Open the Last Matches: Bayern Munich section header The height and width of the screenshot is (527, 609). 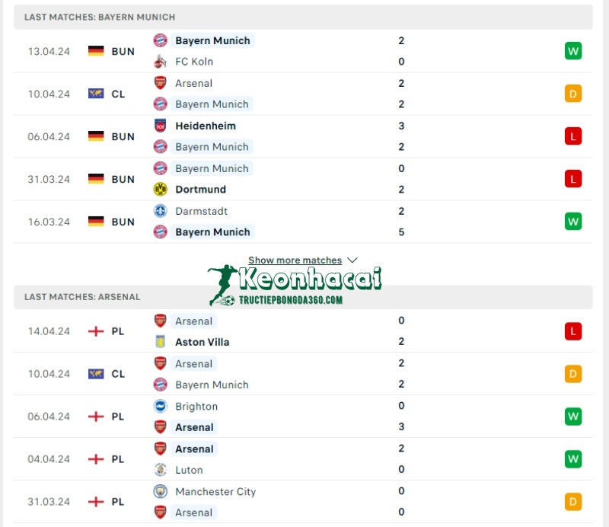coord(99,17)
